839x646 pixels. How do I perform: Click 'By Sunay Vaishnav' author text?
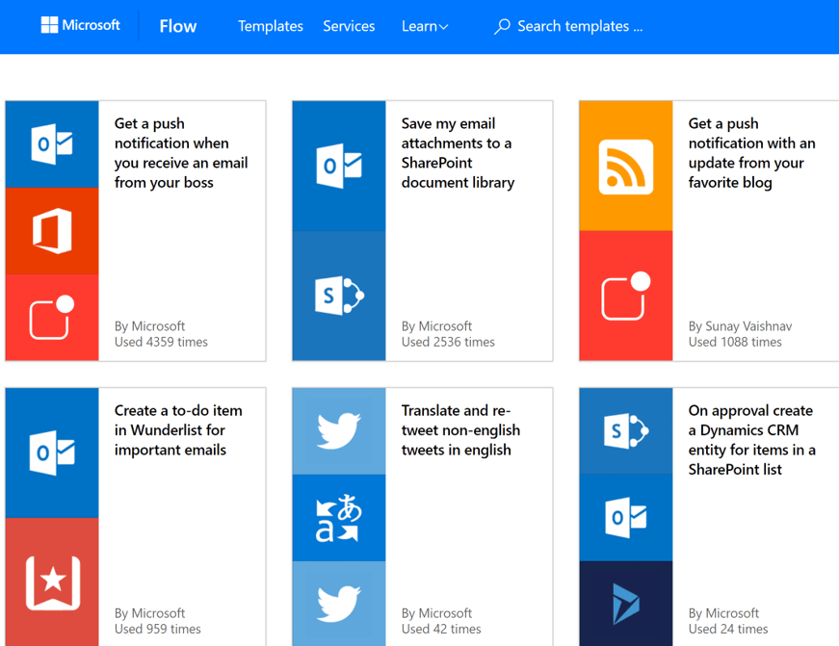(740, 326)
